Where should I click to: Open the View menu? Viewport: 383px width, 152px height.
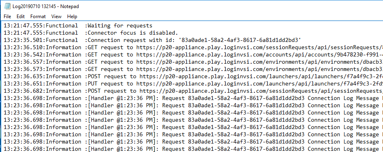pos(57,17)
